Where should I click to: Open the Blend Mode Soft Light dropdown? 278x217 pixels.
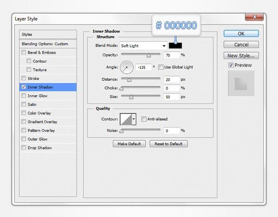[x=144, y=46]
